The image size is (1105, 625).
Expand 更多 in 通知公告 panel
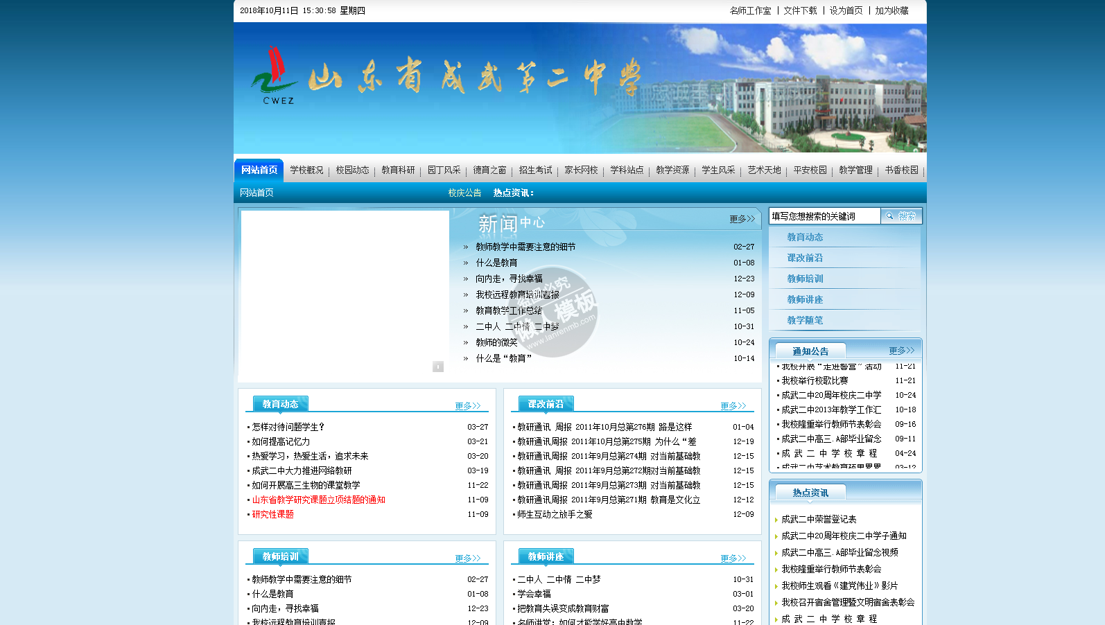[x=900, y=351]
